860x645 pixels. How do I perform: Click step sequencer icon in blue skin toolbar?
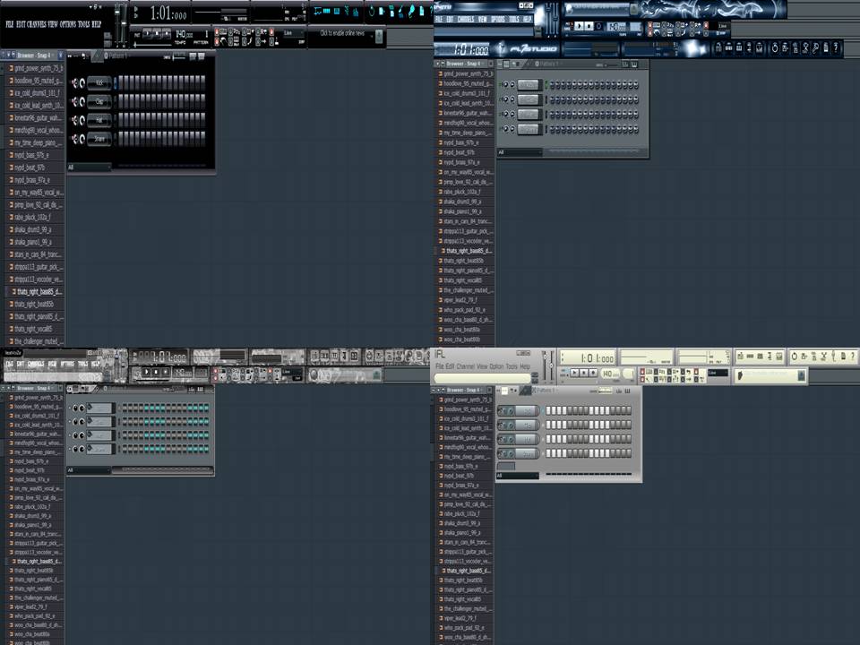[x=729, y=48]
